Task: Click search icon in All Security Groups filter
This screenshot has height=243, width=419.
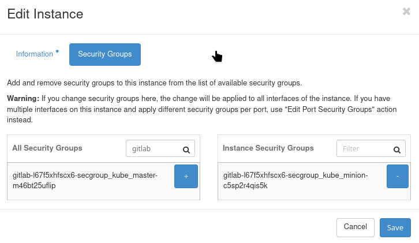Action: coord(186,149)
